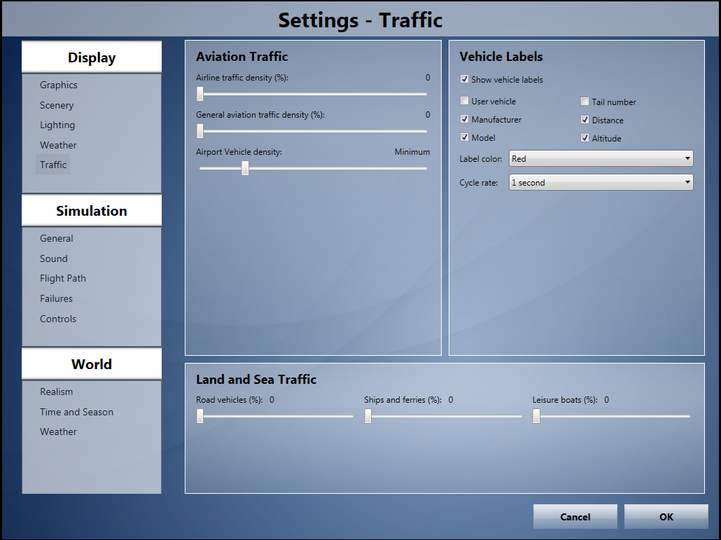Open the Label color dropdown

tap(601, 159)
